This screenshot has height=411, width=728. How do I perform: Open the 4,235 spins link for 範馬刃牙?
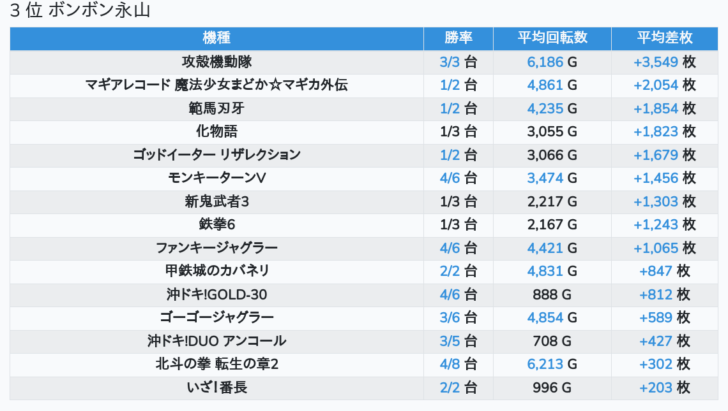[545, 108]
